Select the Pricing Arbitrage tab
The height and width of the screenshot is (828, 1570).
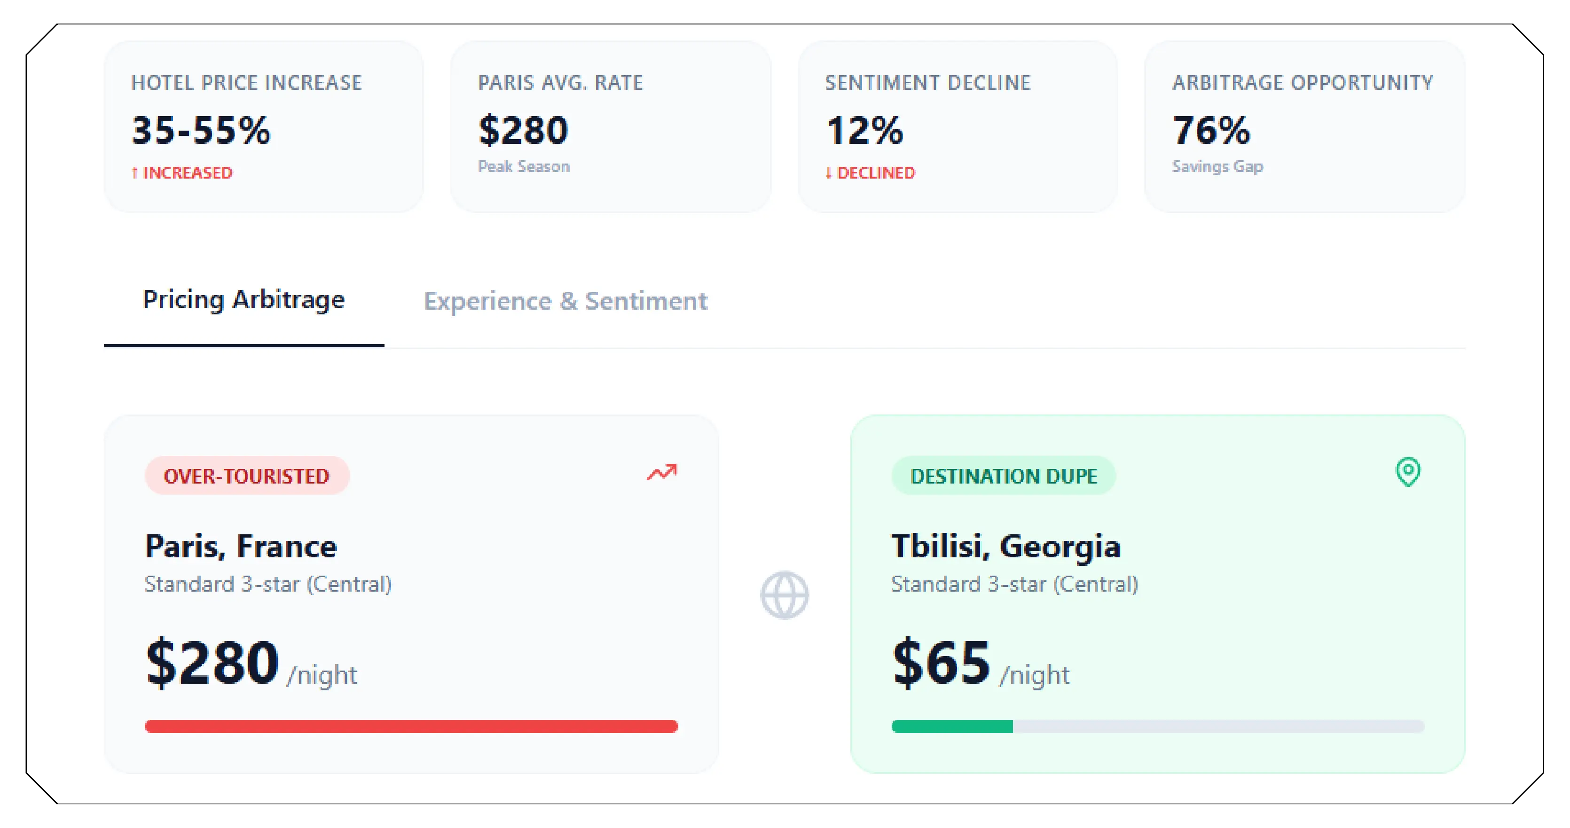pyautogui.click(x=244, y=300)
